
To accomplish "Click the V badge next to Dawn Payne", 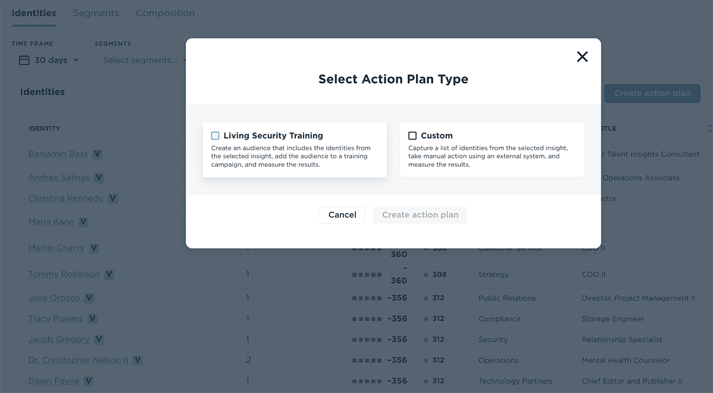I will pos(89,381).
